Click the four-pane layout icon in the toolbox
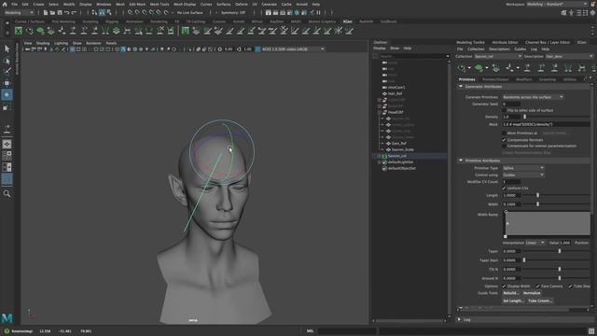The width and height of the screenshot is (597, 336). pyautogui.click(x=7, y=156)
